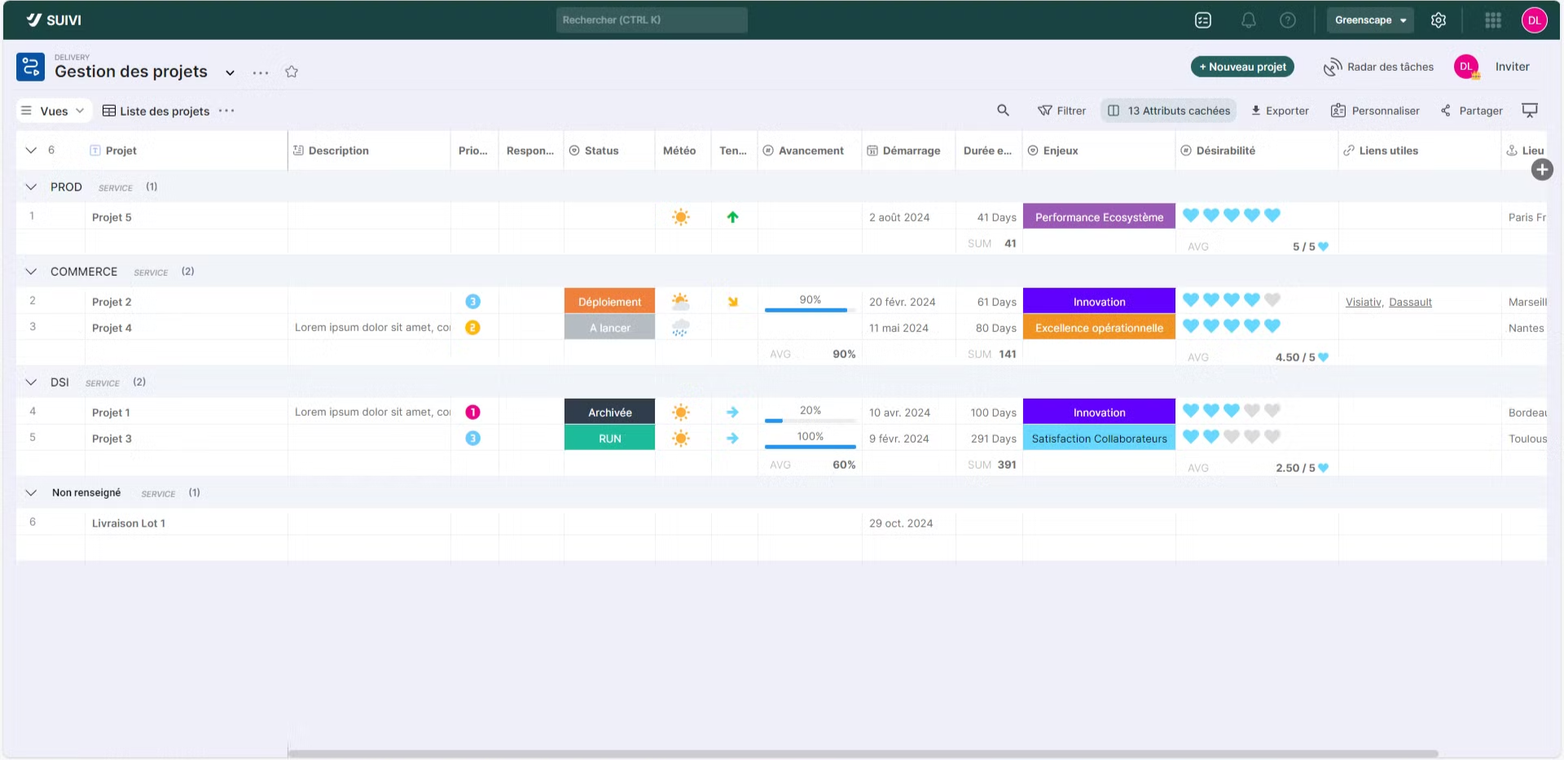Screen dimensions: 1564x760
Task: Open the Visiativ link
Action: click(1363, 302)
